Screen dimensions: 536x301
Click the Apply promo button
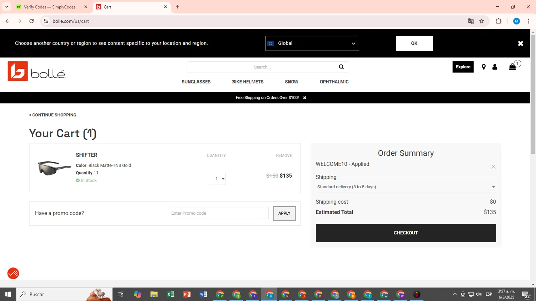click(x=284, y=213)
